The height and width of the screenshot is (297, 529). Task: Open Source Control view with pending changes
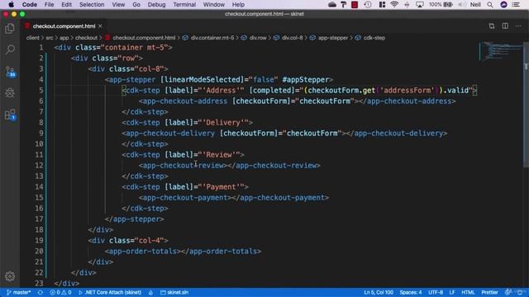pos(10,72)
